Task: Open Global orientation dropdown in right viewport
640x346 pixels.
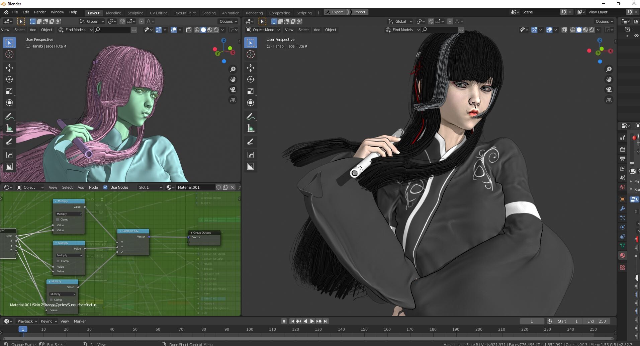Action: [x=400, y=21]
